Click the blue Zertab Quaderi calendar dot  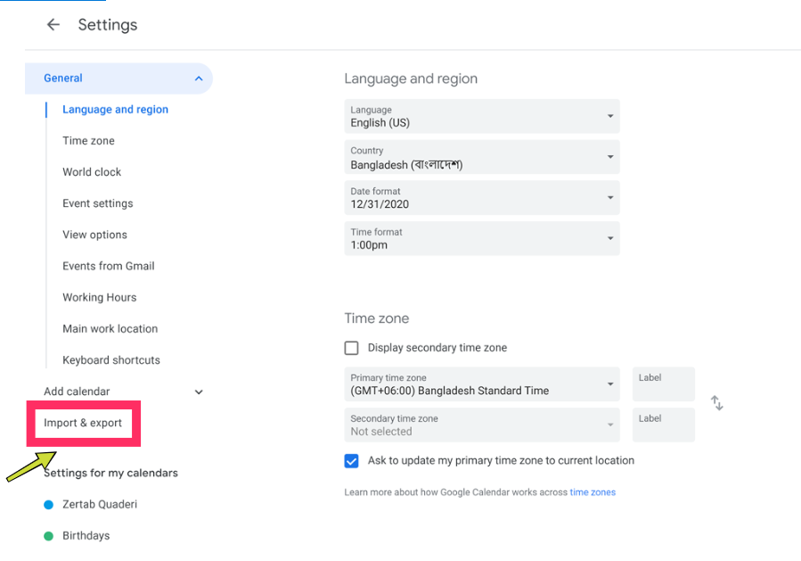[x=48, y=505]
